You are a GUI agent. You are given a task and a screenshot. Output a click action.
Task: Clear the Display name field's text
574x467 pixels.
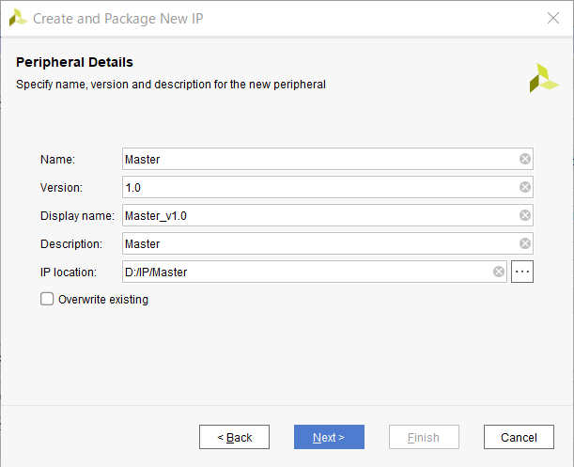point(525,215)
